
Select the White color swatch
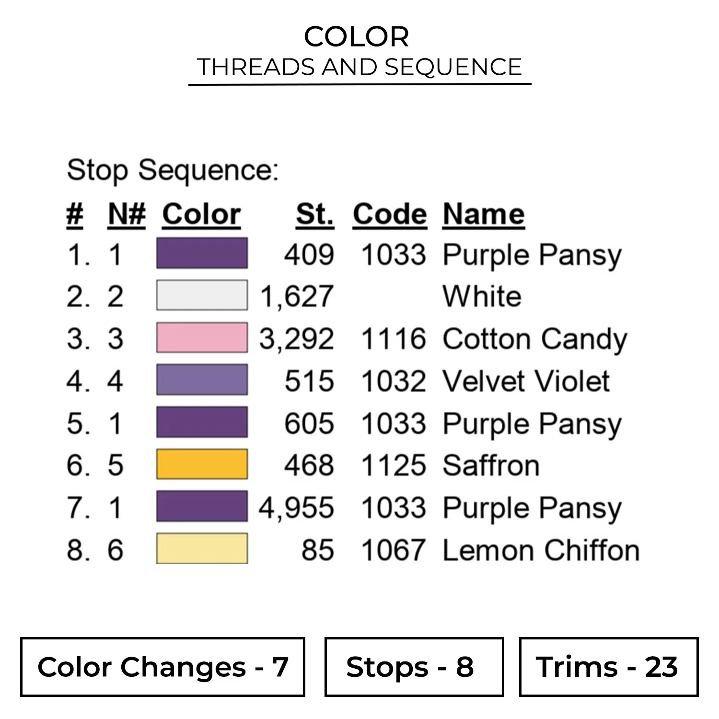(x=202, y=295)
